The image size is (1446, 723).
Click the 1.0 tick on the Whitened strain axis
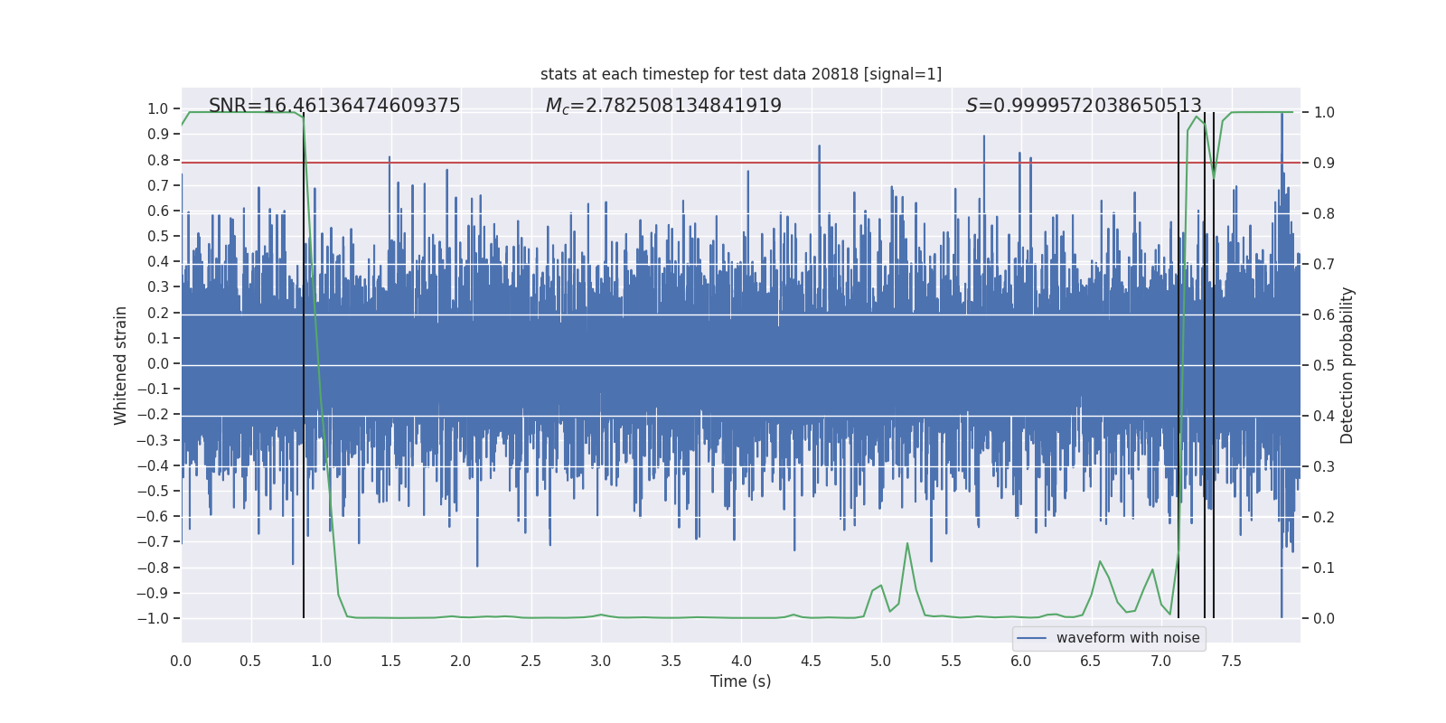click(158, 108)
